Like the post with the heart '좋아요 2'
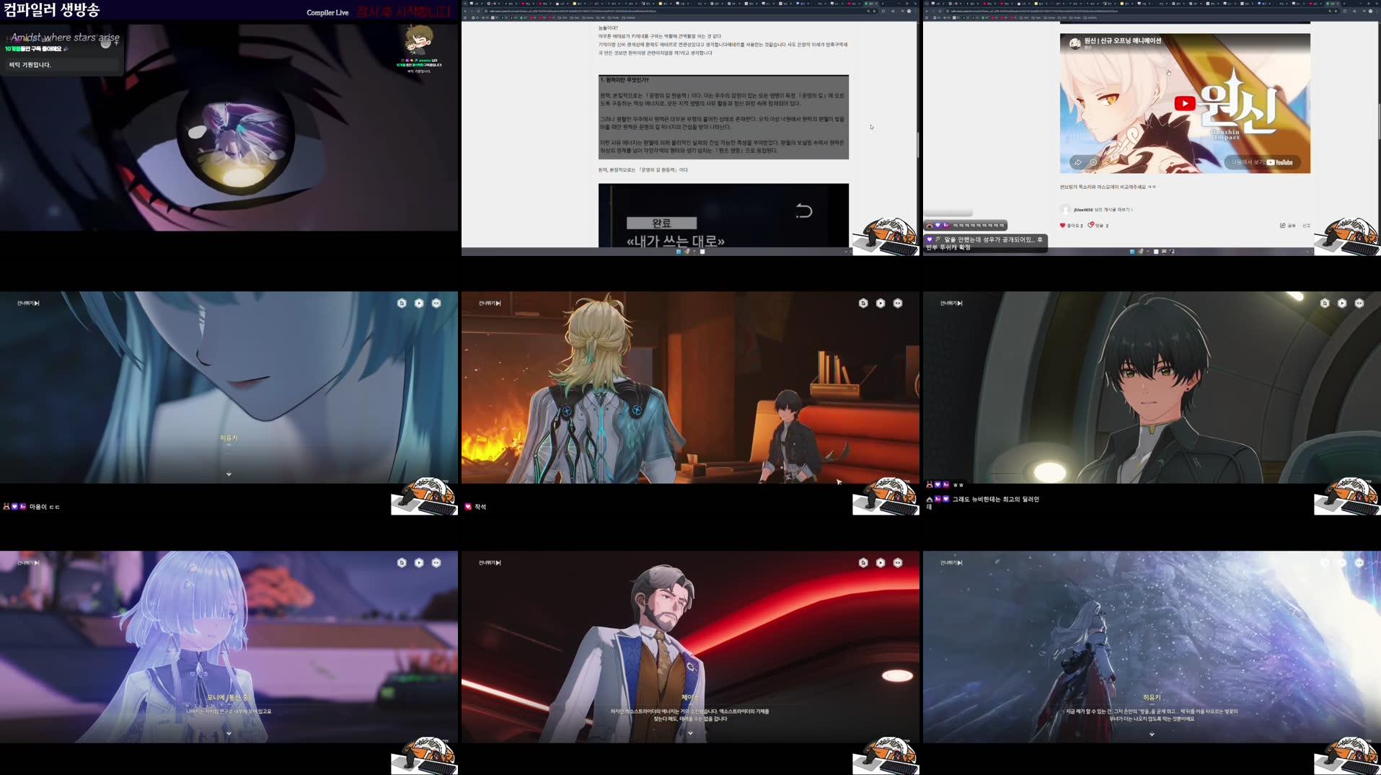 pyautogui.click(x=1071, y=226)
